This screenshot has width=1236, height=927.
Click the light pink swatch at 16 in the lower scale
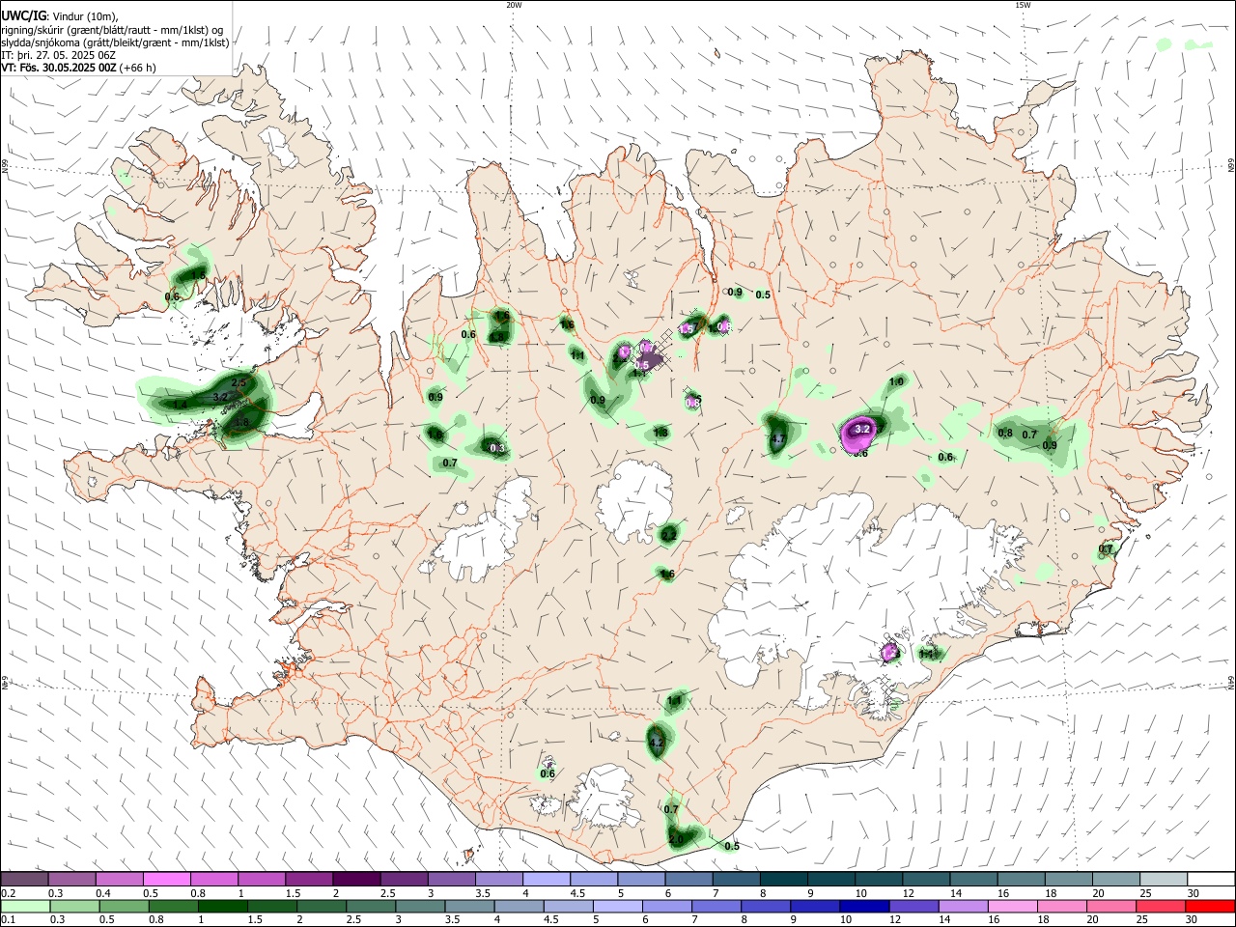(1011, 906)
